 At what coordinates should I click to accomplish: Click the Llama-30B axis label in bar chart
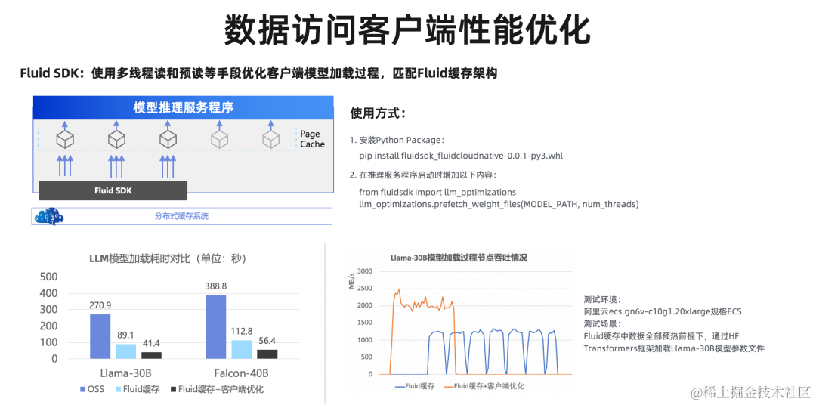pos(125,373)
